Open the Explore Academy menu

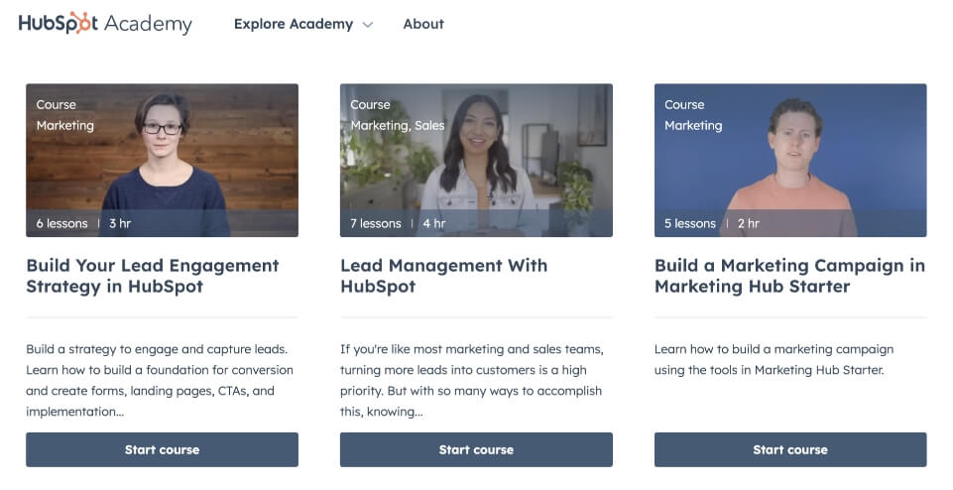pos(302,24)
